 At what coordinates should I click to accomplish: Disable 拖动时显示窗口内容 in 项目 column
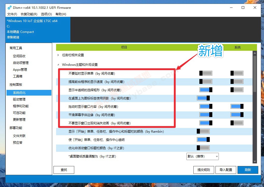coord(206,106)
